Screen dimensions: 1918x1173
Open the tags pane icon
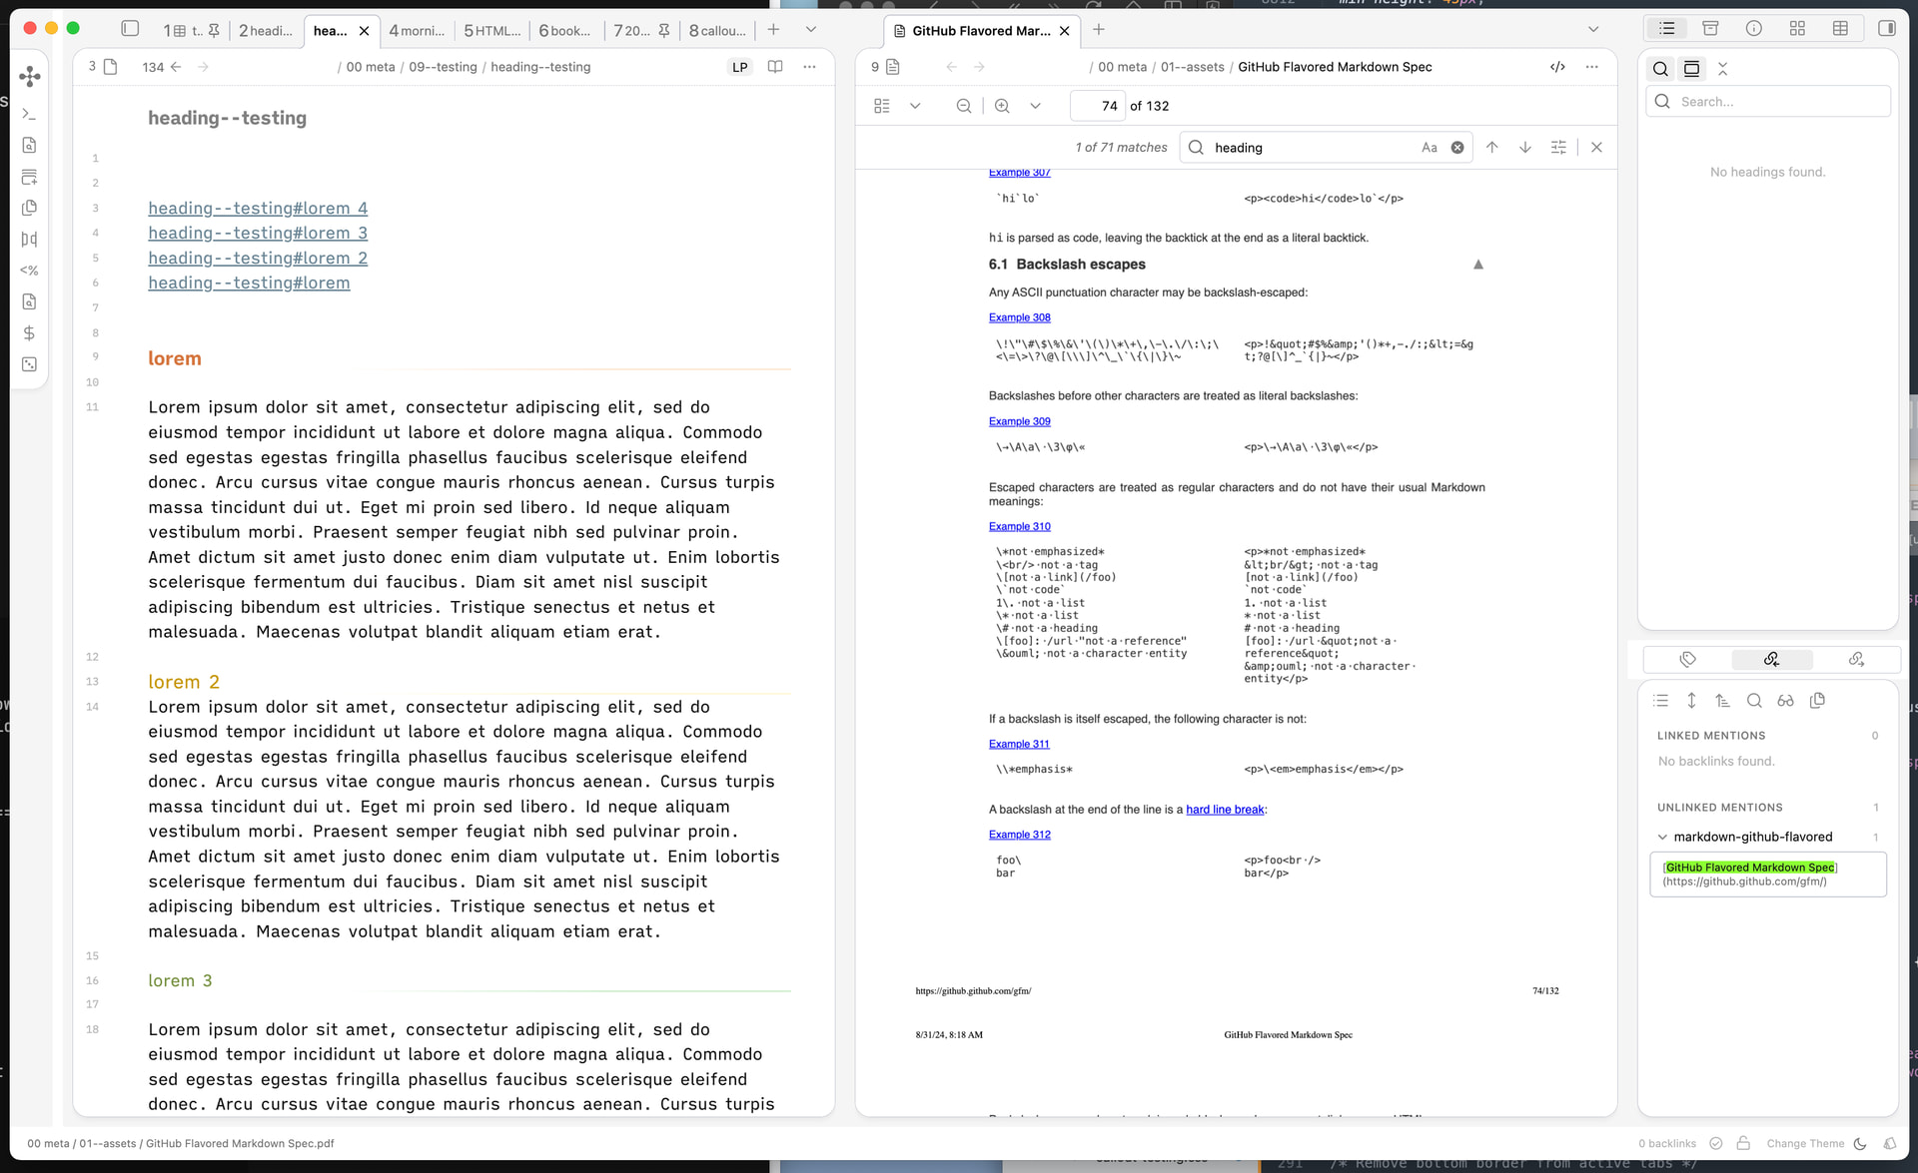1688,659
